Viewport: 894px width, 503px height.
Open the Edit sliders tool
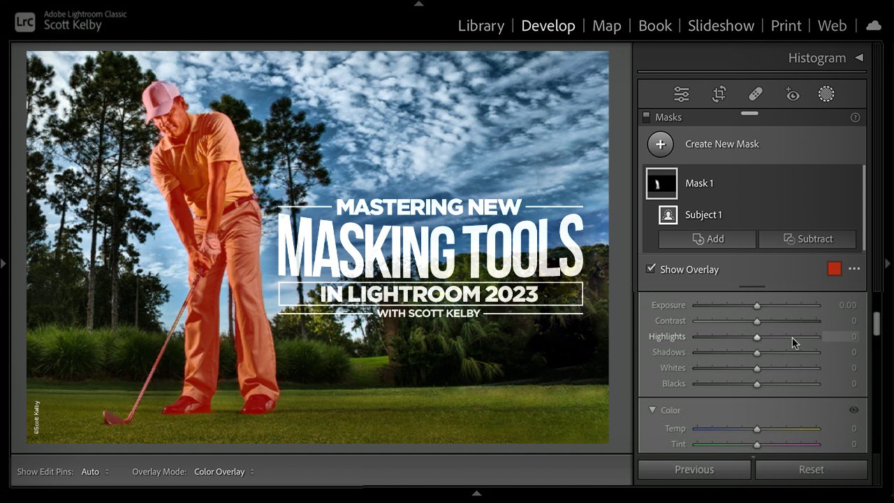pos(681,94)
